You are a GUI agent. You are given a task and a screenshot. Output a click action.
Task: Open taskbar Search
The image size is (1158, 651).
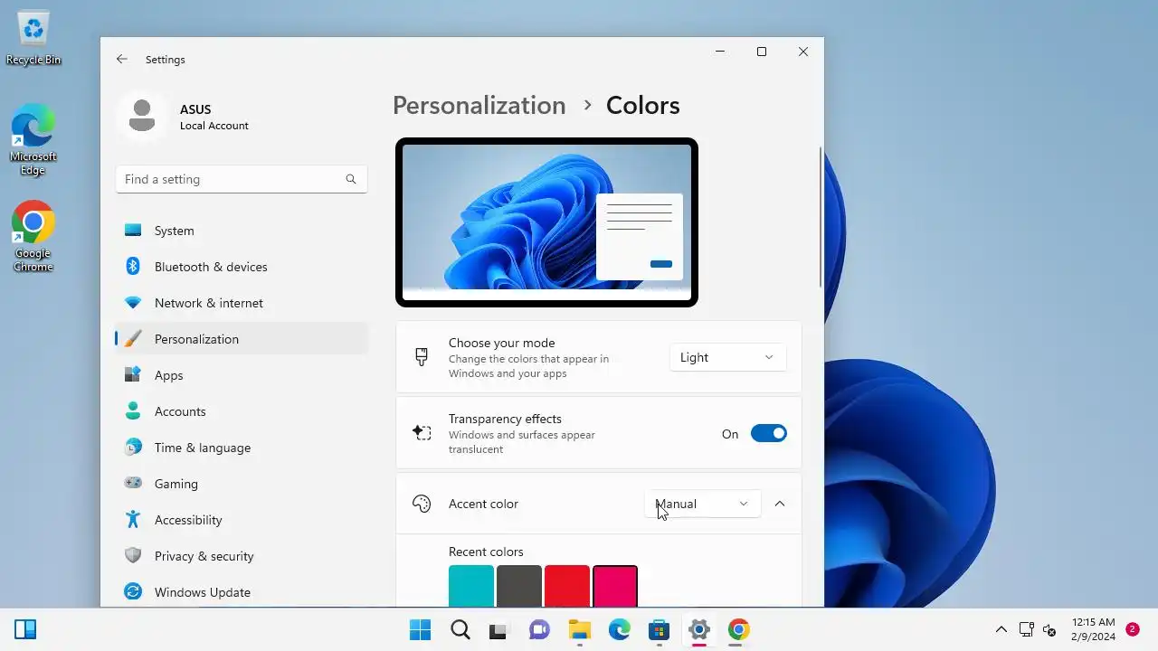pyautogui.click(x=460, y=629)
